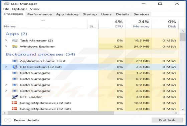Click the Task Manager title bar icon
The height and width of the screenshot is (126, 187).
(x=6, y=4)
